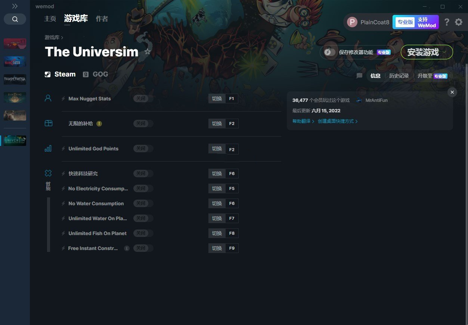Screen dimensions: 468x325
Task: Expand the sidebar with double chevron icon
Action: click(15, 6)
